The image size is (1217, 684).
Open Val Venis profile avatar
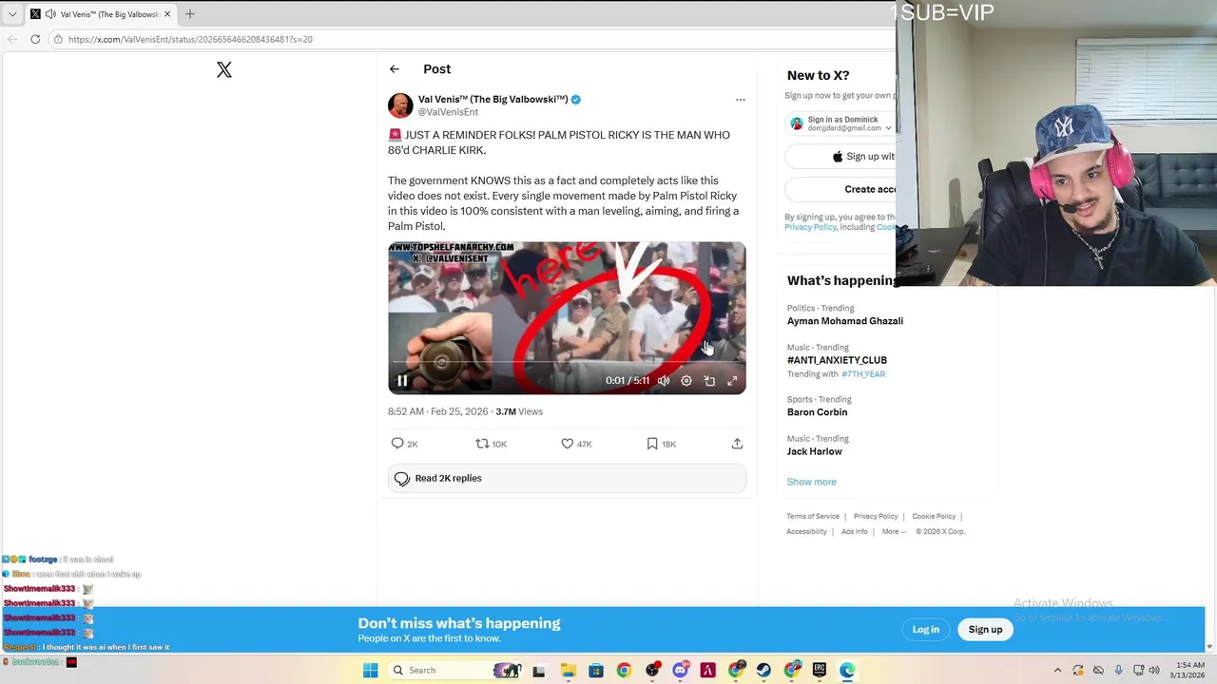(x=400, y=105)
